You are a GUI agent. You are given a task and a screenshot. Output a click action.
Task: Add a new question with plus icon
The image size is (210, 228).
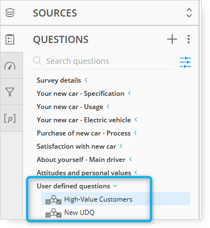(x=172, y=39)
